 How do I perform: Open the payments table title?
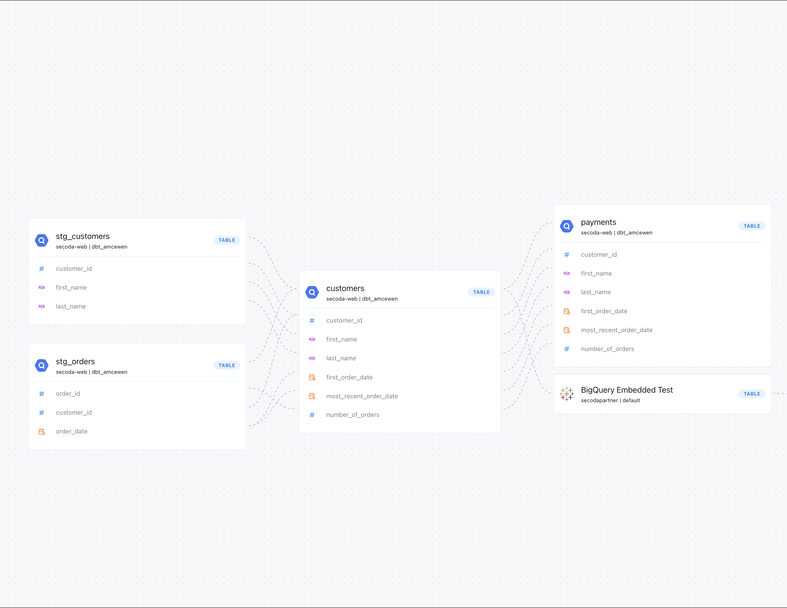click(x=598, y=222)
